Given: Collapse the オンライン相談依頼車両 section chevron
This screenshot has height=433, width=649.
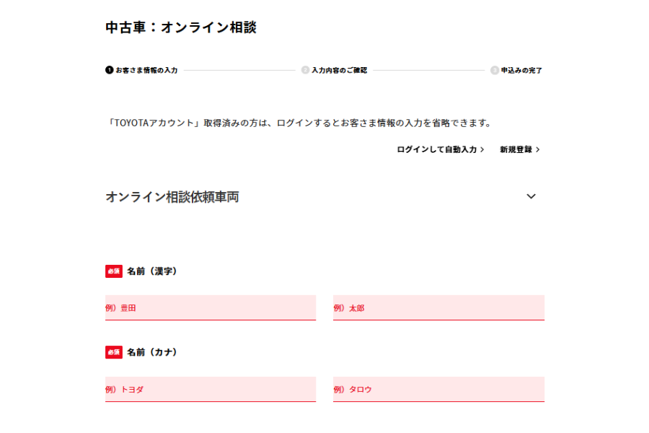Looking at the screenshot, I should [x=531, y=196].
